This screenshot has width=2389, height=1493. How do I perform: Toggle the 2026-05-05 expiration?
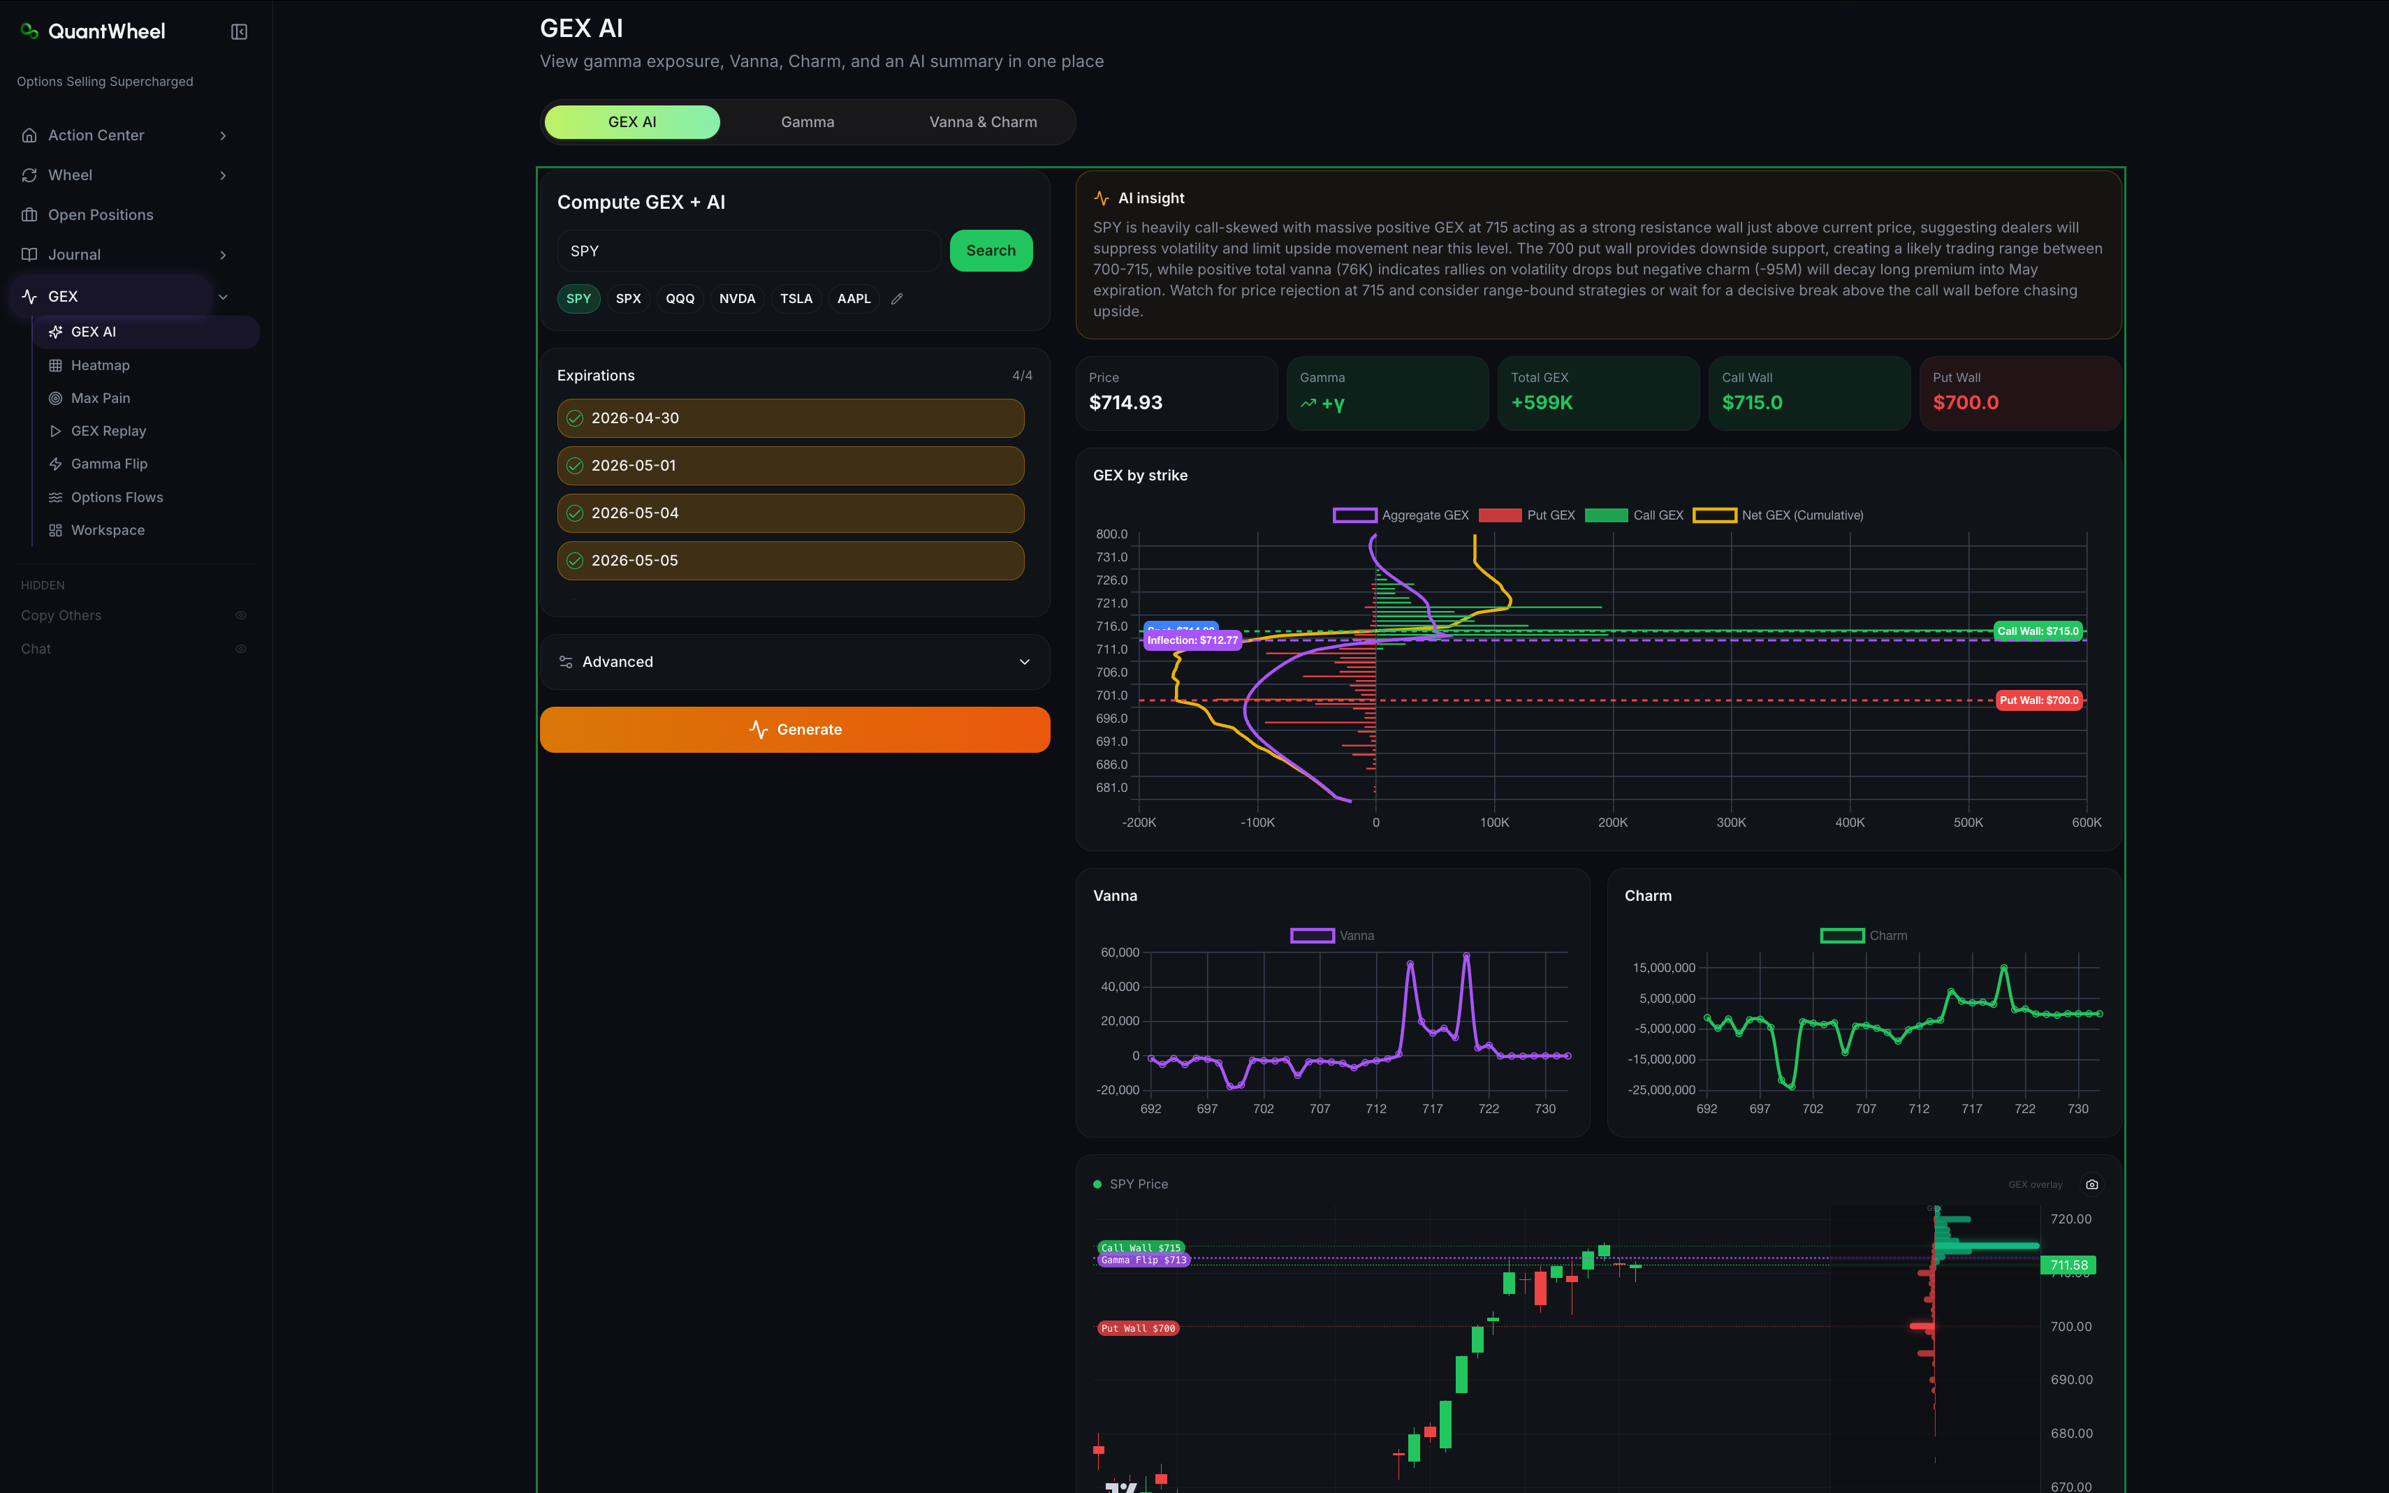click(790, 560)
